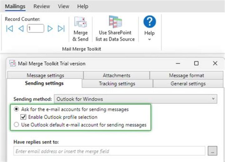
Task: Expand the Sending method dropdown
Action: pyautogui.click(x=213, y=99)
